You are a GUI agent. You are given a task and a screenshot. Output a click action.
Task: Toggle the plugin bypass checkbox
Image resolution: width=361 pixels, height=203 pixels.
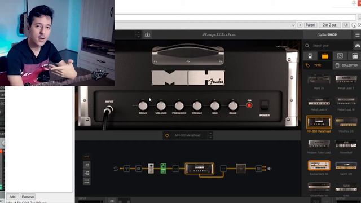359,25
